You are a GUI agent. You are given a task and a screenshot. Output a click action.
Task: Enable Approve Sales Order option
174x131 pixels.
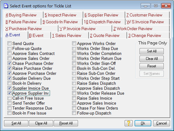(x=9, y=58)
